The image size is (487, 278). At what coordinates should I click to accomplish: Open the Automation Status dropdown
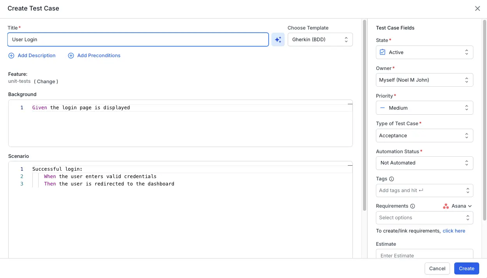pos(424,163)
